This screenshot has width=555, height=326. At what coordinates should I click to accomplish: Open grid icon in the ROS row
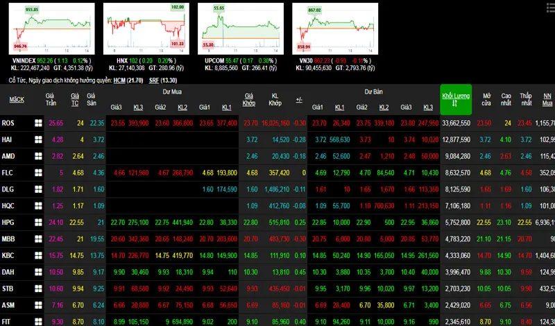(38, 123)
